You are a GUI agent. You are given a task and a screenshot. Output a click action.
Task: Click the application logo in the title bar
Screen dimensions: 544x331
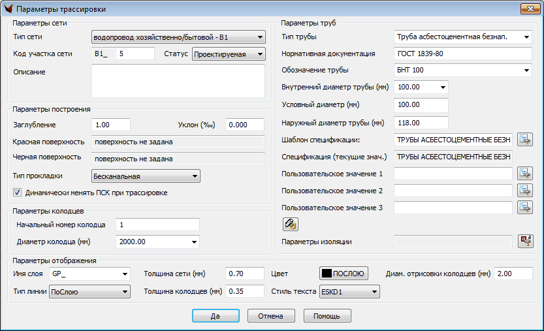point(8,9)
